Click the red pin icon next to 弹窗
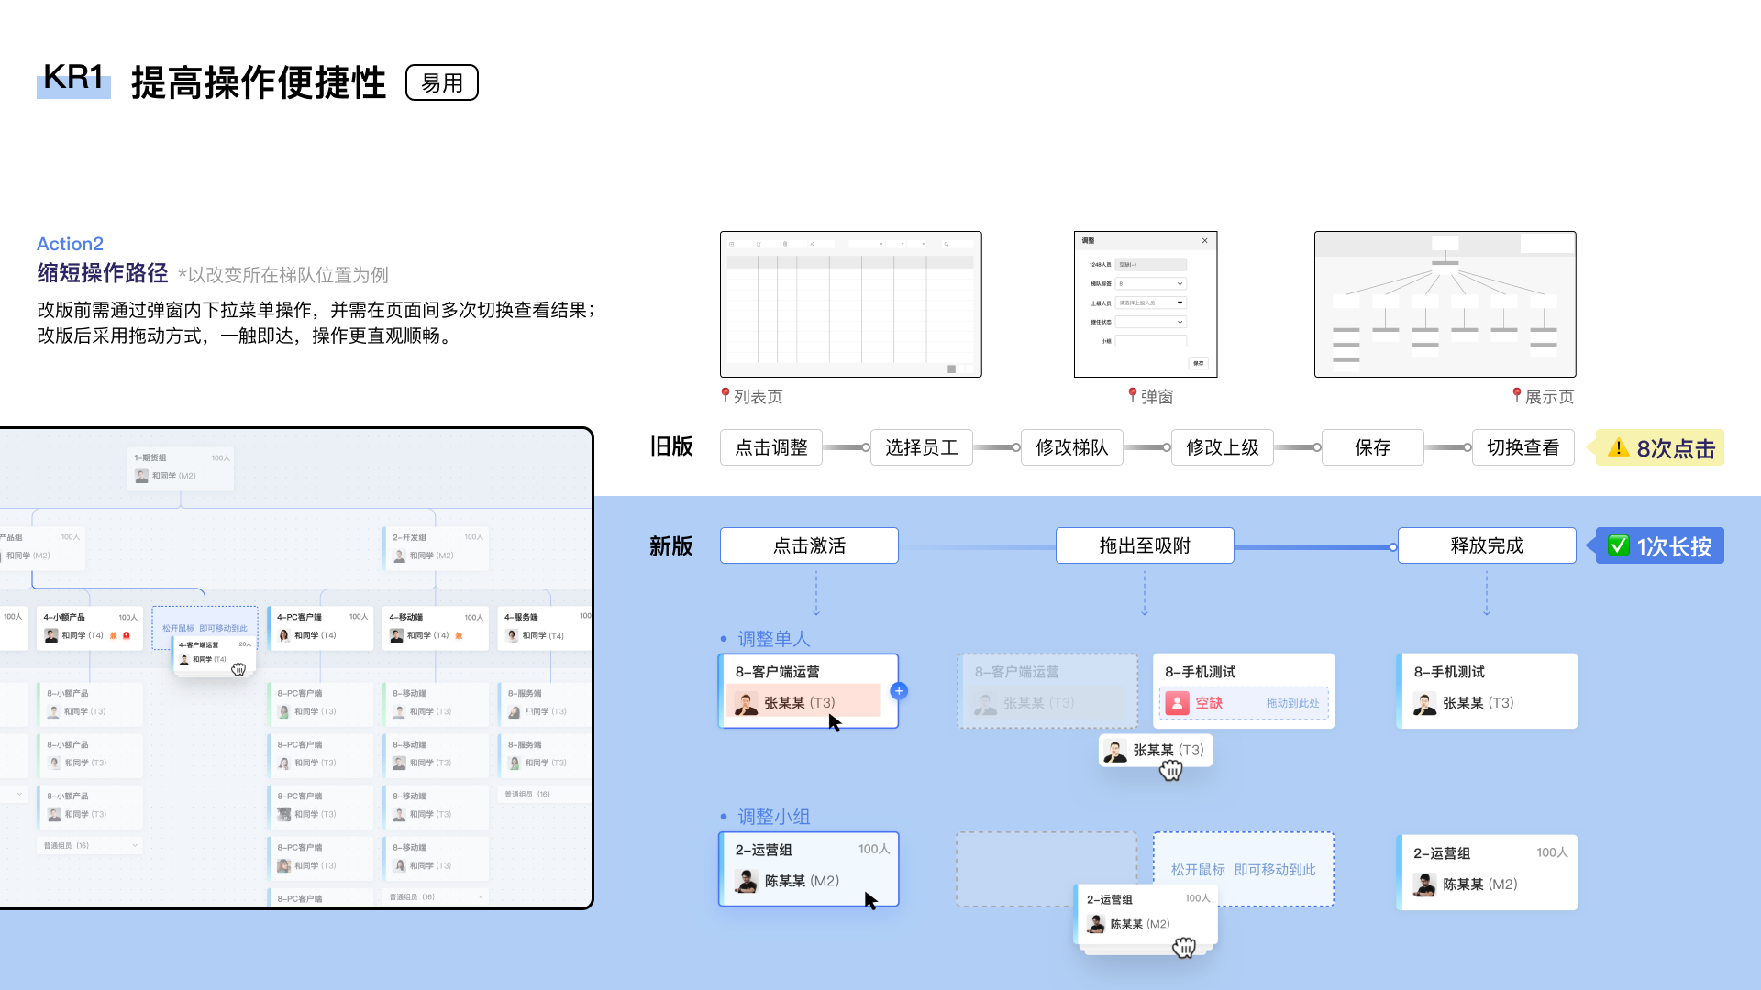1761x990 pixels. tap(1133, 395)
